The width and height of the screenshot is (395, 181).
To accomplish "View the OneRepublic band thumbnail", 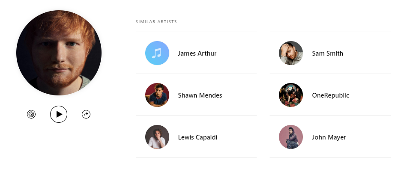I will coord(291,95).
